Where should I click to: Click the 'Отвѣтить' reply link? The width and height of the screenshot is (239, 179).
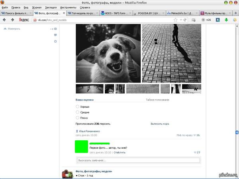tap(119, 152)
